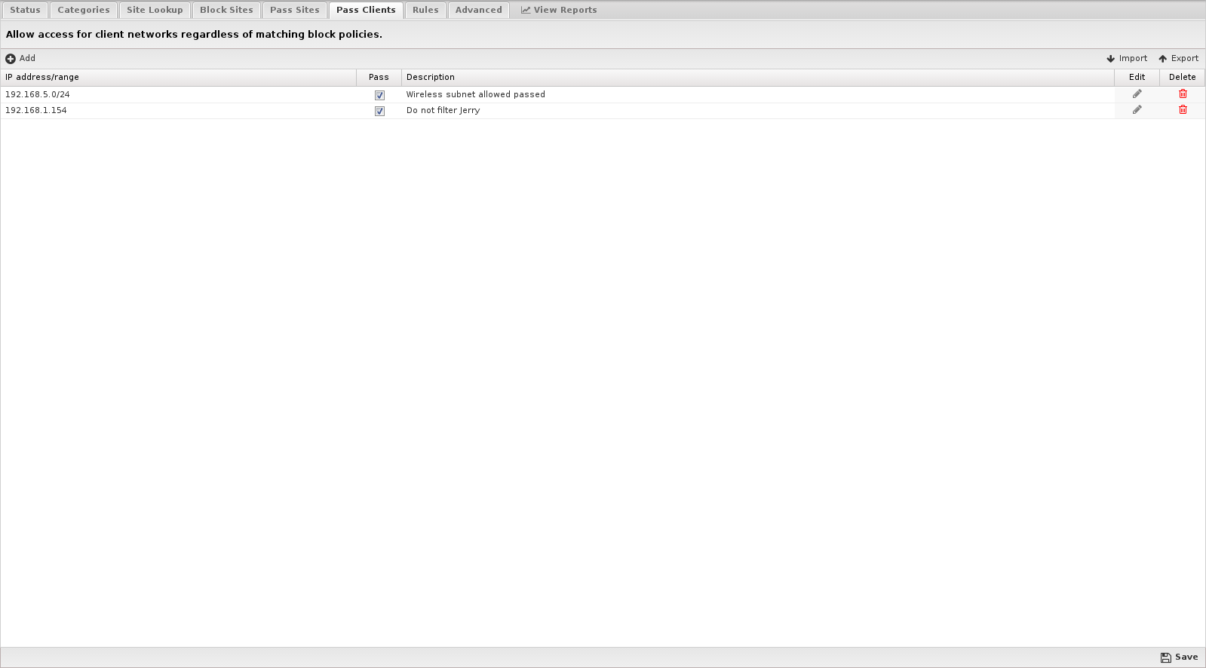This screenshot has width=1206, height=668.
Task: Sort by Pass column header
Action: pos(379,78)
